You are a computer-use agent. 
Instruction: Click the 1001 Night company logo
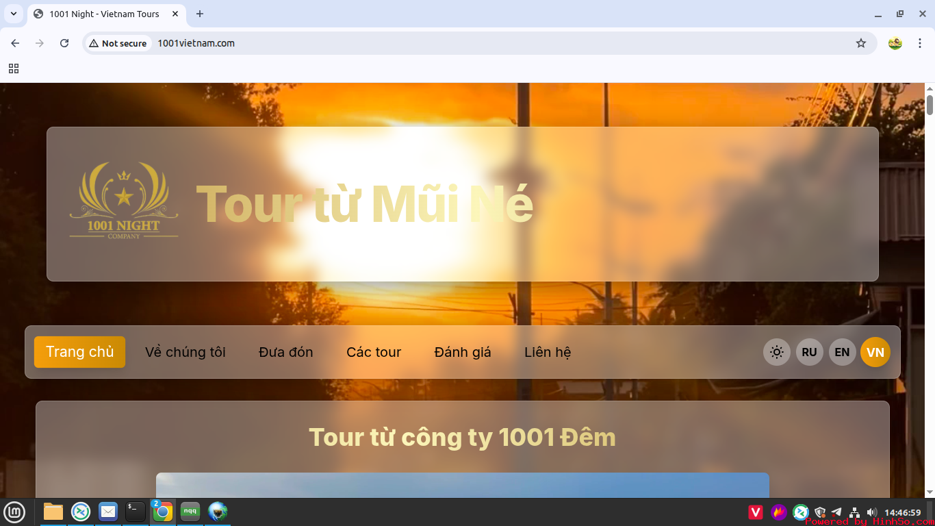pos(124,199)
